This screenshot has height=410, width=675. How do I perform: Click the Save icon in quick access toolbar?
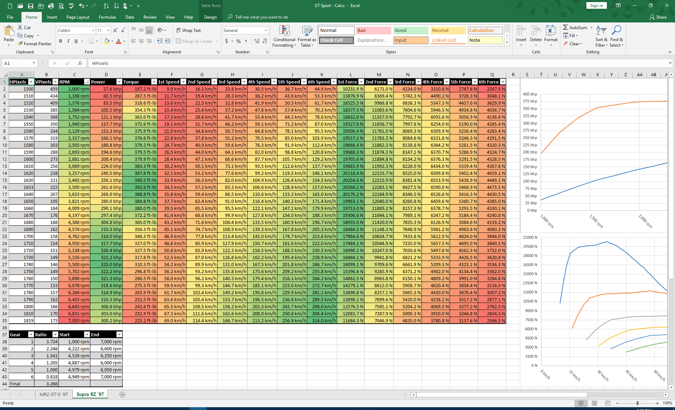click(31, 6)
